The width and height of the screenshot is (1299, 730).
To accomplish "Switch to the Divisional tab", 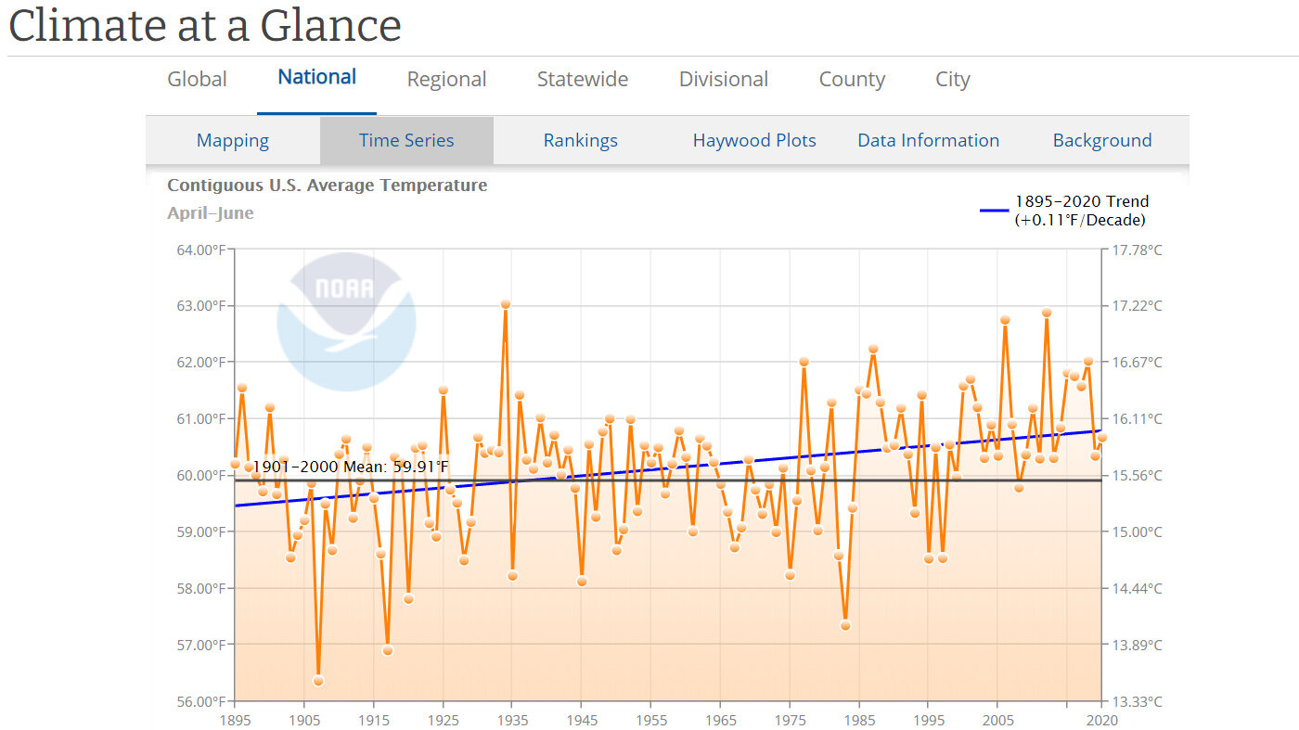I will 723,79.
